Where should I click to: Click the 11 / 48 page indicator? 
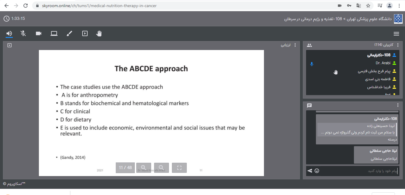point(125,168)
